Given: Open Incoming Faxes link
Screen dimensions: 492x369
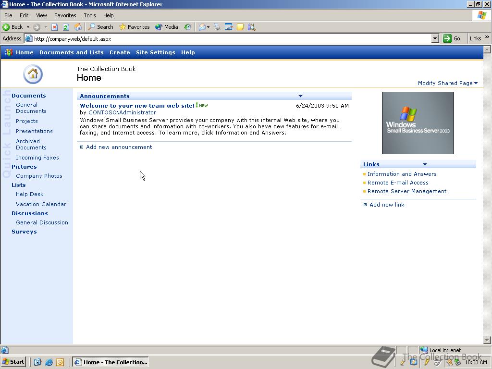Looking at the screenshot, I should pos(37,158).
